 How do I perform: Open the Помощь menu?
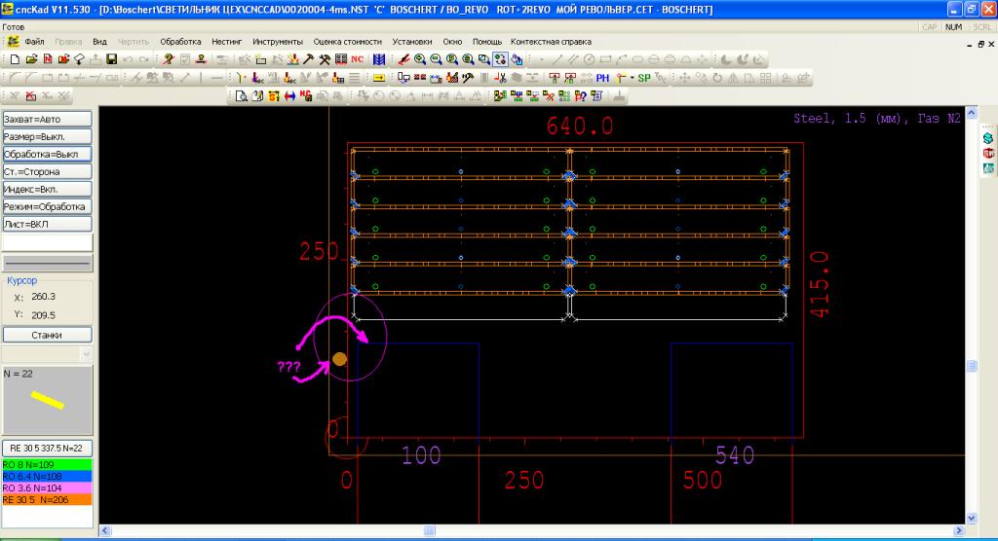pos(487,41)
